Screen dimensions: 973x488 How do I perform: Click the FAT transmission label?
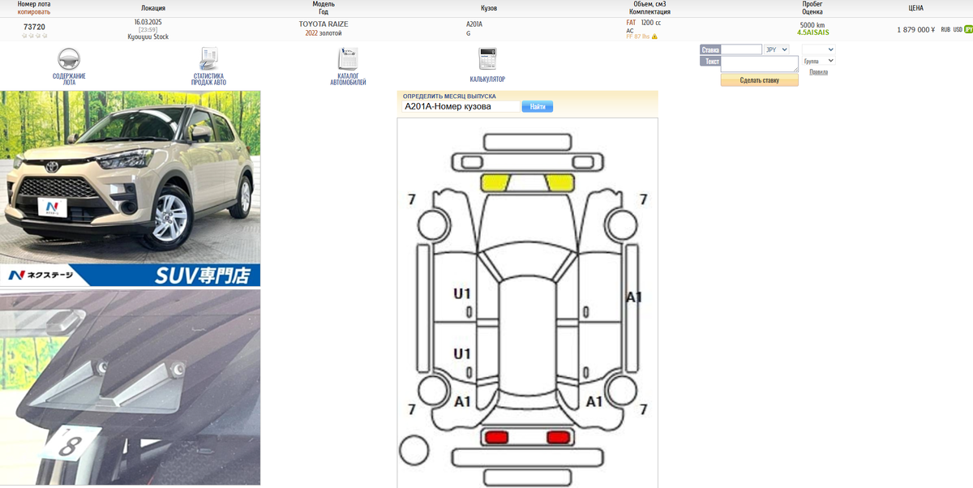(x=631, y=23)
